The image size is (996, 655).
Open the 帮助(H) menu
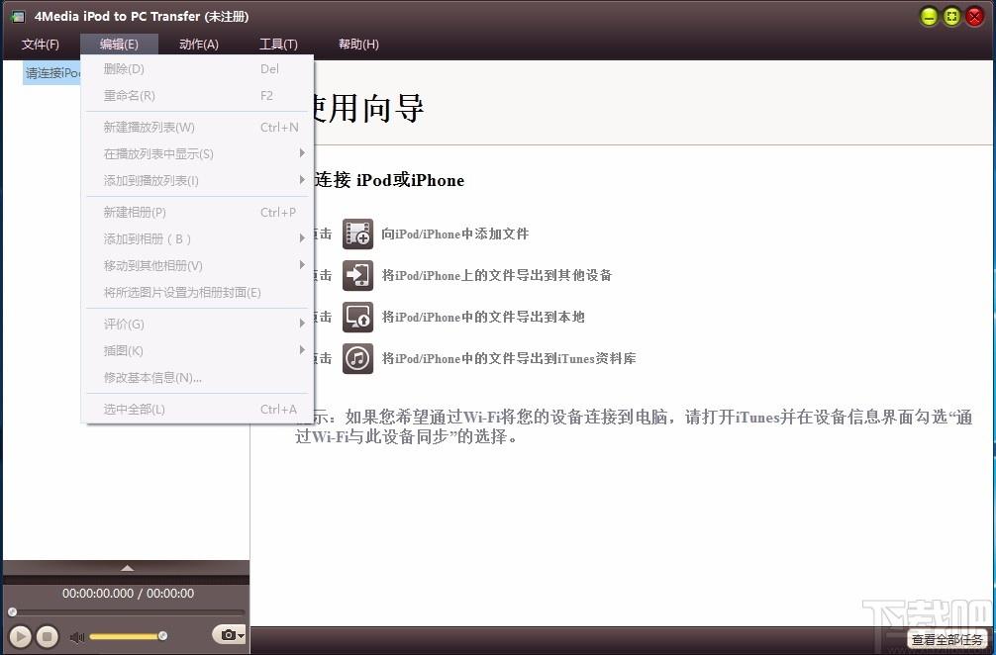[358, 44]
